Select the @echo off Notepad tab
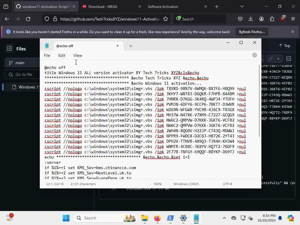 click(88, 46)
